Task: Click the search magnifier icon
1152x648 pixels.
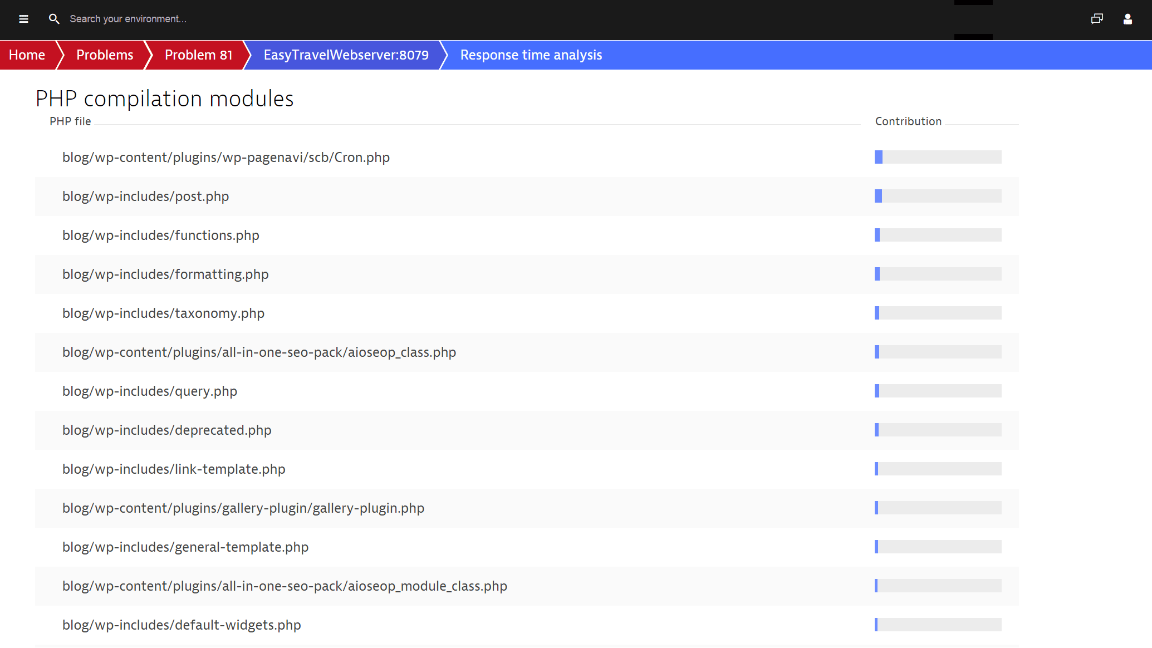Action: [54, 19]
